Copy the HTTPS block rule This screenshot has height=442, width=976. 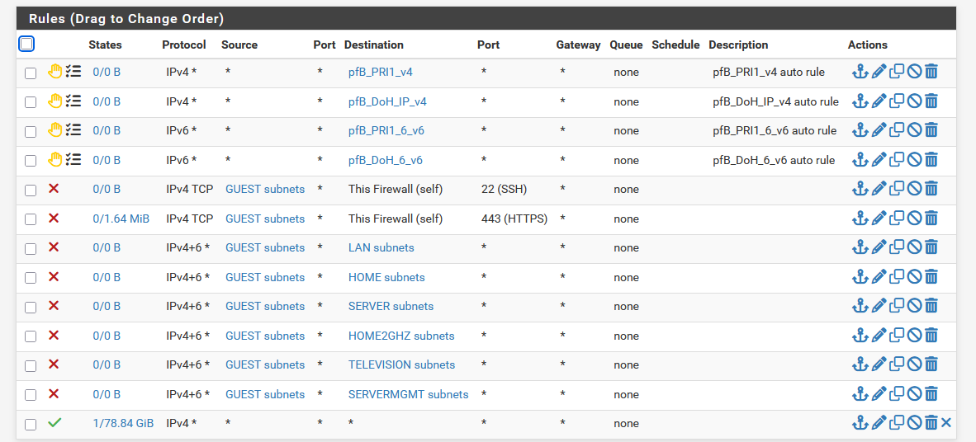(897, 218)
